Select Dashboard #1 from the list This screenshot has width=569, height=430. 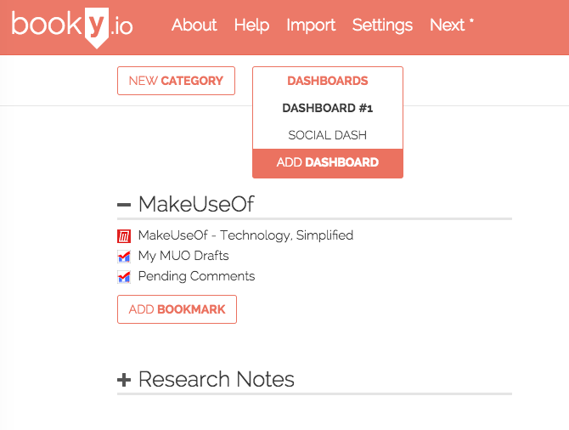[x=327, y=108]
